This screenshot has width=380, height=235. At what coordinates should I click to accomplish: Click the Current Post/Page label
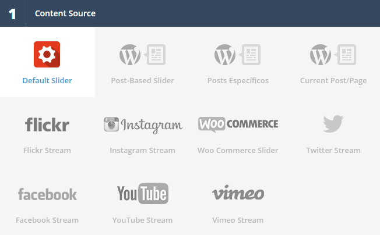pos(333,80)
